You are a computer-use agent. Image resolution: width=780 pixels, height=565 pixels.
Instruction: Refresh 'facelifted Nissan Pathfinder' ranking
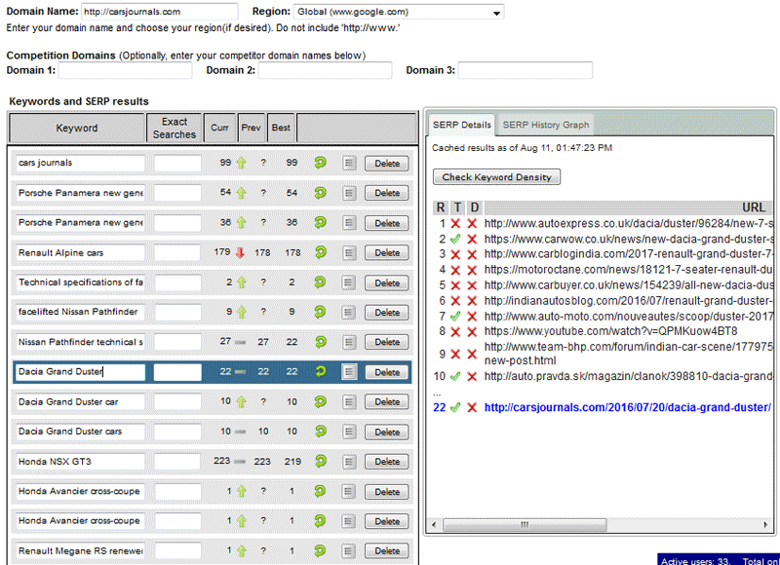click(321, 312)
